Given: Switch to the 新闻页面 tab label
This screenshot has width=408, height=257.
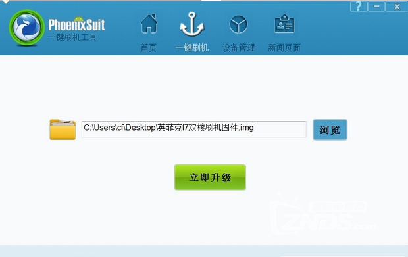Looking at the screenshot, I should tap(284, 47).
